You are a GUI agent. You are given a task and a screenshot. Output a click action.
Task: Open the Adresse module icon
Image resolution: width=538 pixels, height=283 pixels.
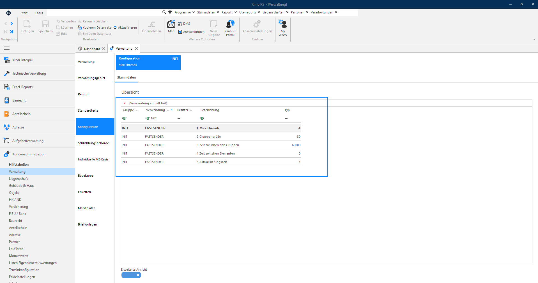7,127
